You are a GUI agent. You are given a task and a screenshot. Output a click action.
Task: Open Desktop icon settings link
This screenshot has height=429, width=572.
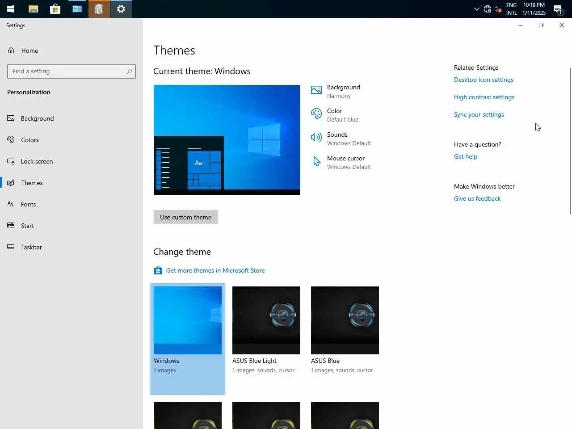[484, 80]
